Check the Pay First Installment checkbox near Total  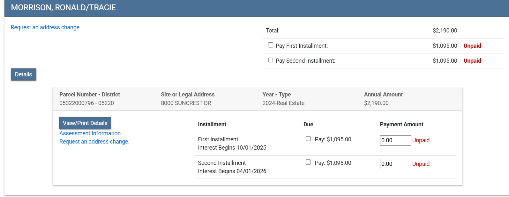coord(271,45)
